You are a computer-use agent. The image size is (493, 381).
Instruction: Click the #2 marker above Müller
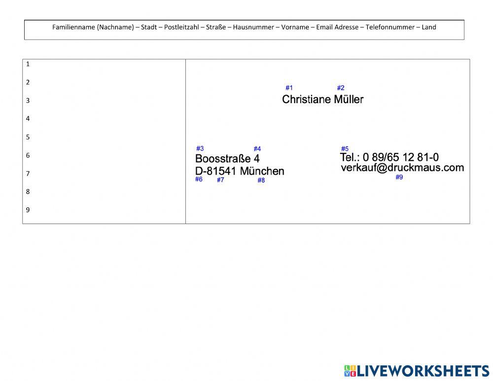341,88
